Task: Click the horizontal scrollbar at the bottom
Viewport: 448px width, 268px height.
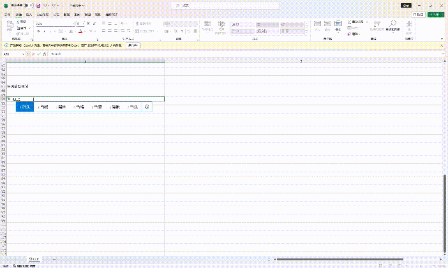Action: 340,260
